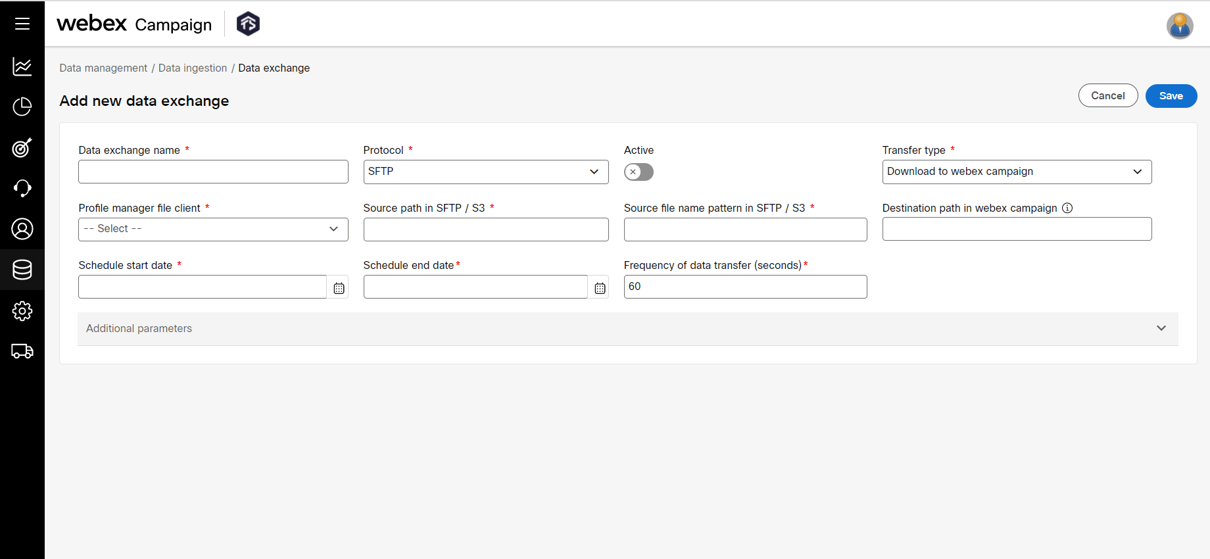Open the target campaigns sidebar icon
This screenshot has width=1210, height=559.
[22, 147]
